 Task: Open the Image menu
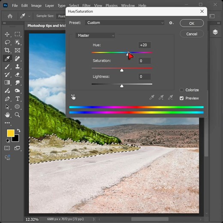coord(36,6)
